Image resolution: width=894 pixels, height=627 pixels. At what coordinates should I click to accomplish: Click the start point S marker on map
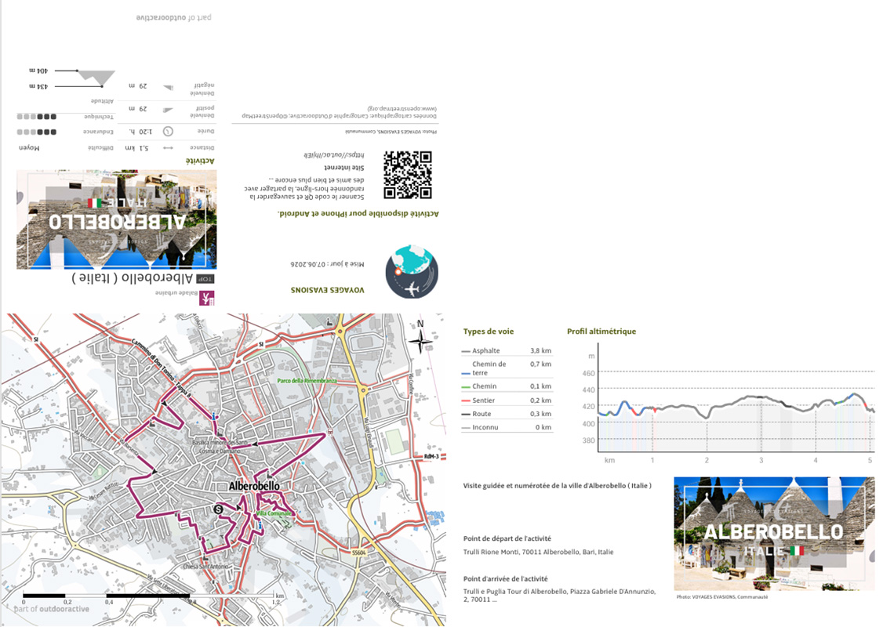[x=218, y=509]
